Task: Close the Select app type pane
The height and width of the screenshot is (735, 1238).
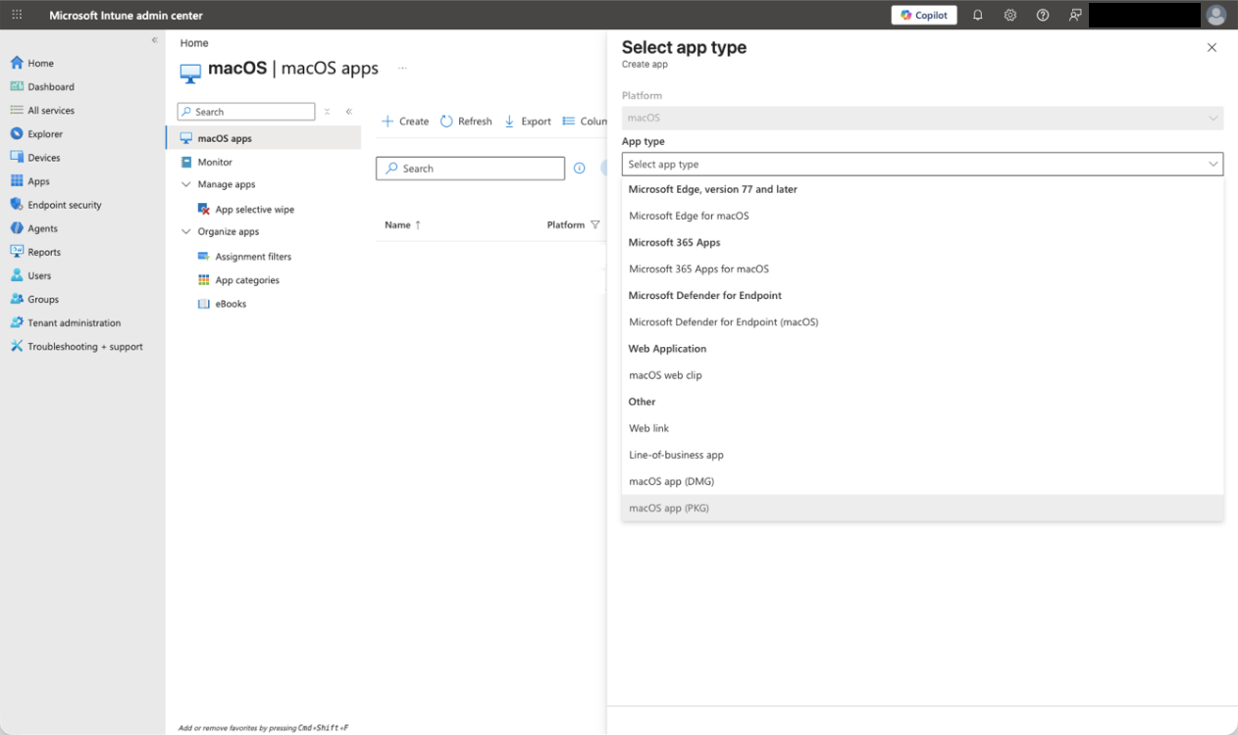Action: [1212, 47]
